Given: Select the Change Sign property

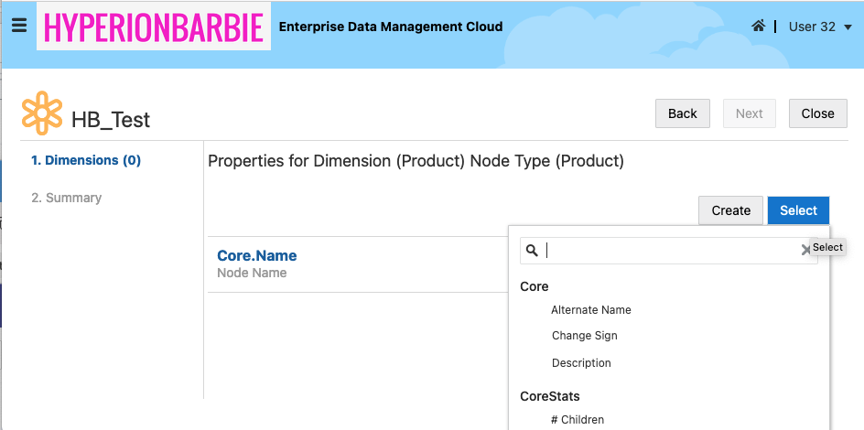Looking at the screenshot, I should [584, 336].
